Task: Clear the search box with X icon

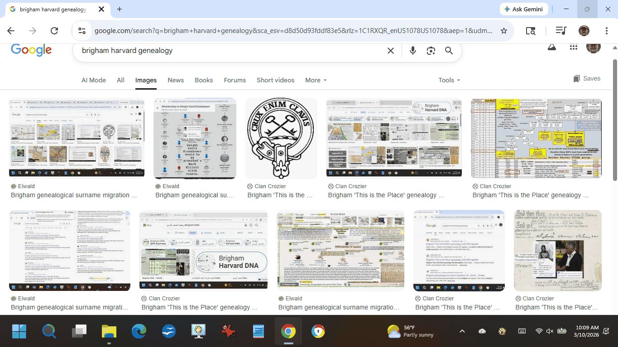Action: coord(391,51)
